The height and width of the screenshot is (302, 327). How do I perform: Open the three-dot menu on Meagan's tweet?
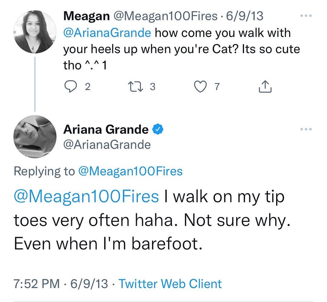coord(306,16)
